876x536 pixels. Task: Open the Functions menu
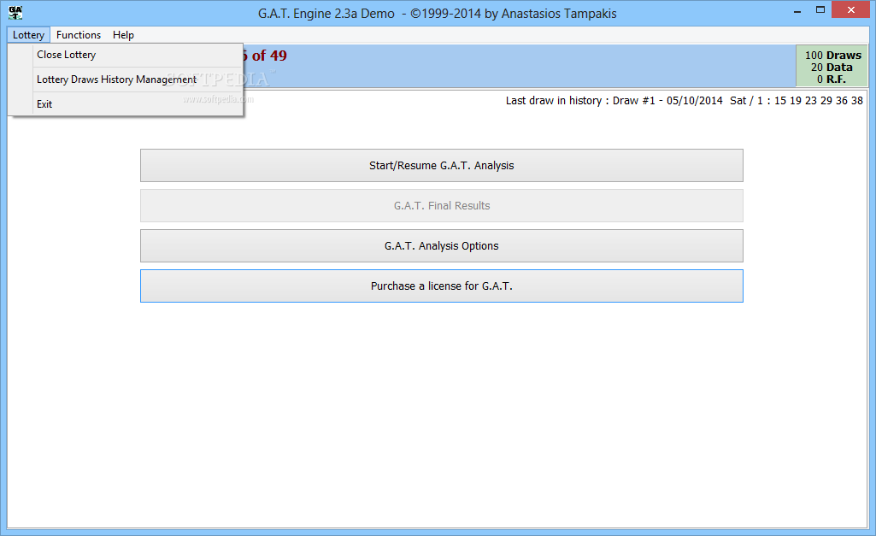point(79,35)
